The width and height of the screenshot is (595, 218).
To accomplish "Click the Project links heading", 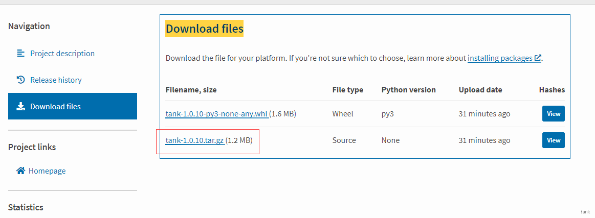I will point(32,147).
